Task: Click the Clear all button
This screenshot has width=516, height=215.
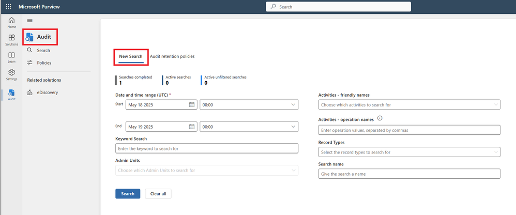Action: [x=158, y=194]
